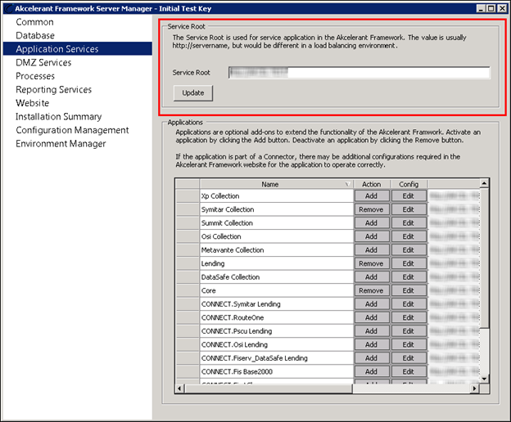
Task: Click the horizontal scroll left arrow
Action: [179, 388]
